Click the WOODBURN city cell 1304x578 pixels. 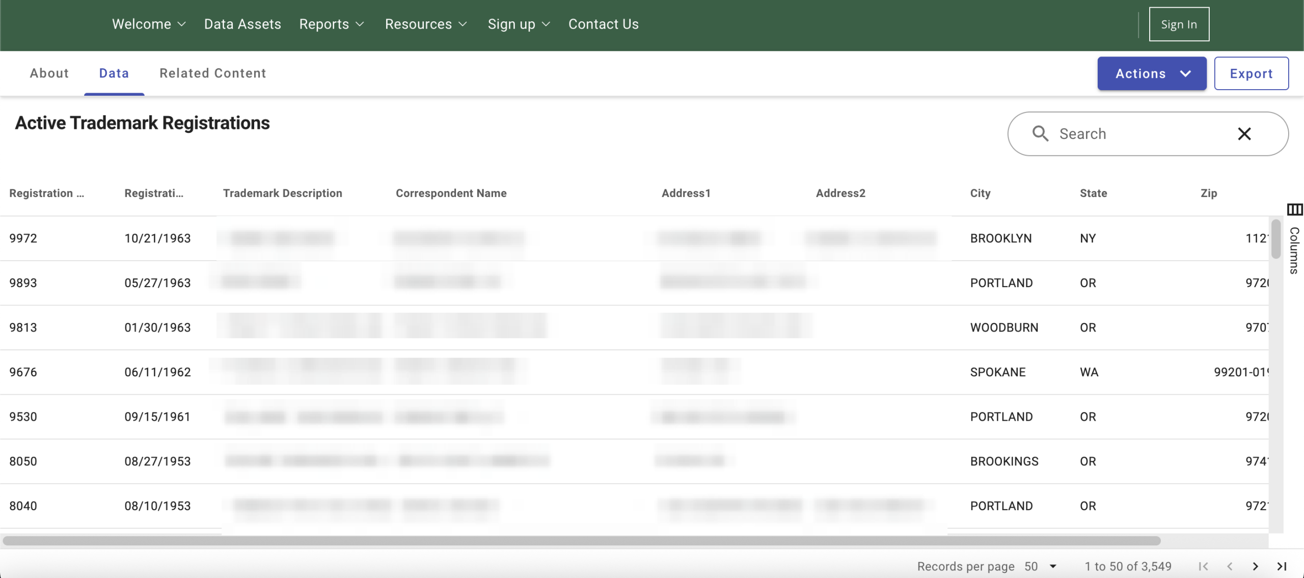tap(1004, 327)
